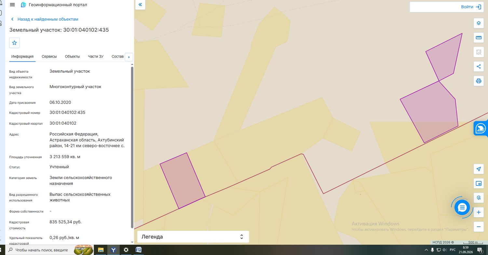Click the share map icon

point(479,67)
